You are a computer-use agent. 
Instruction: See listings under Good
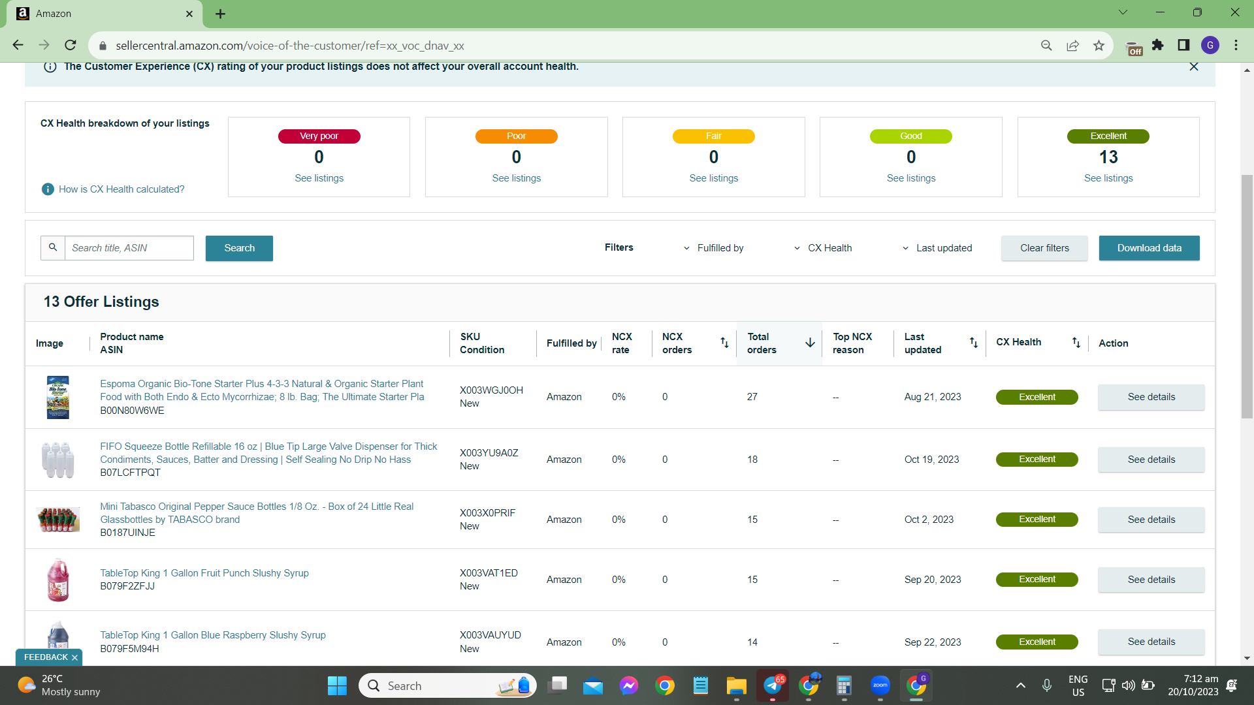point(910,178)
